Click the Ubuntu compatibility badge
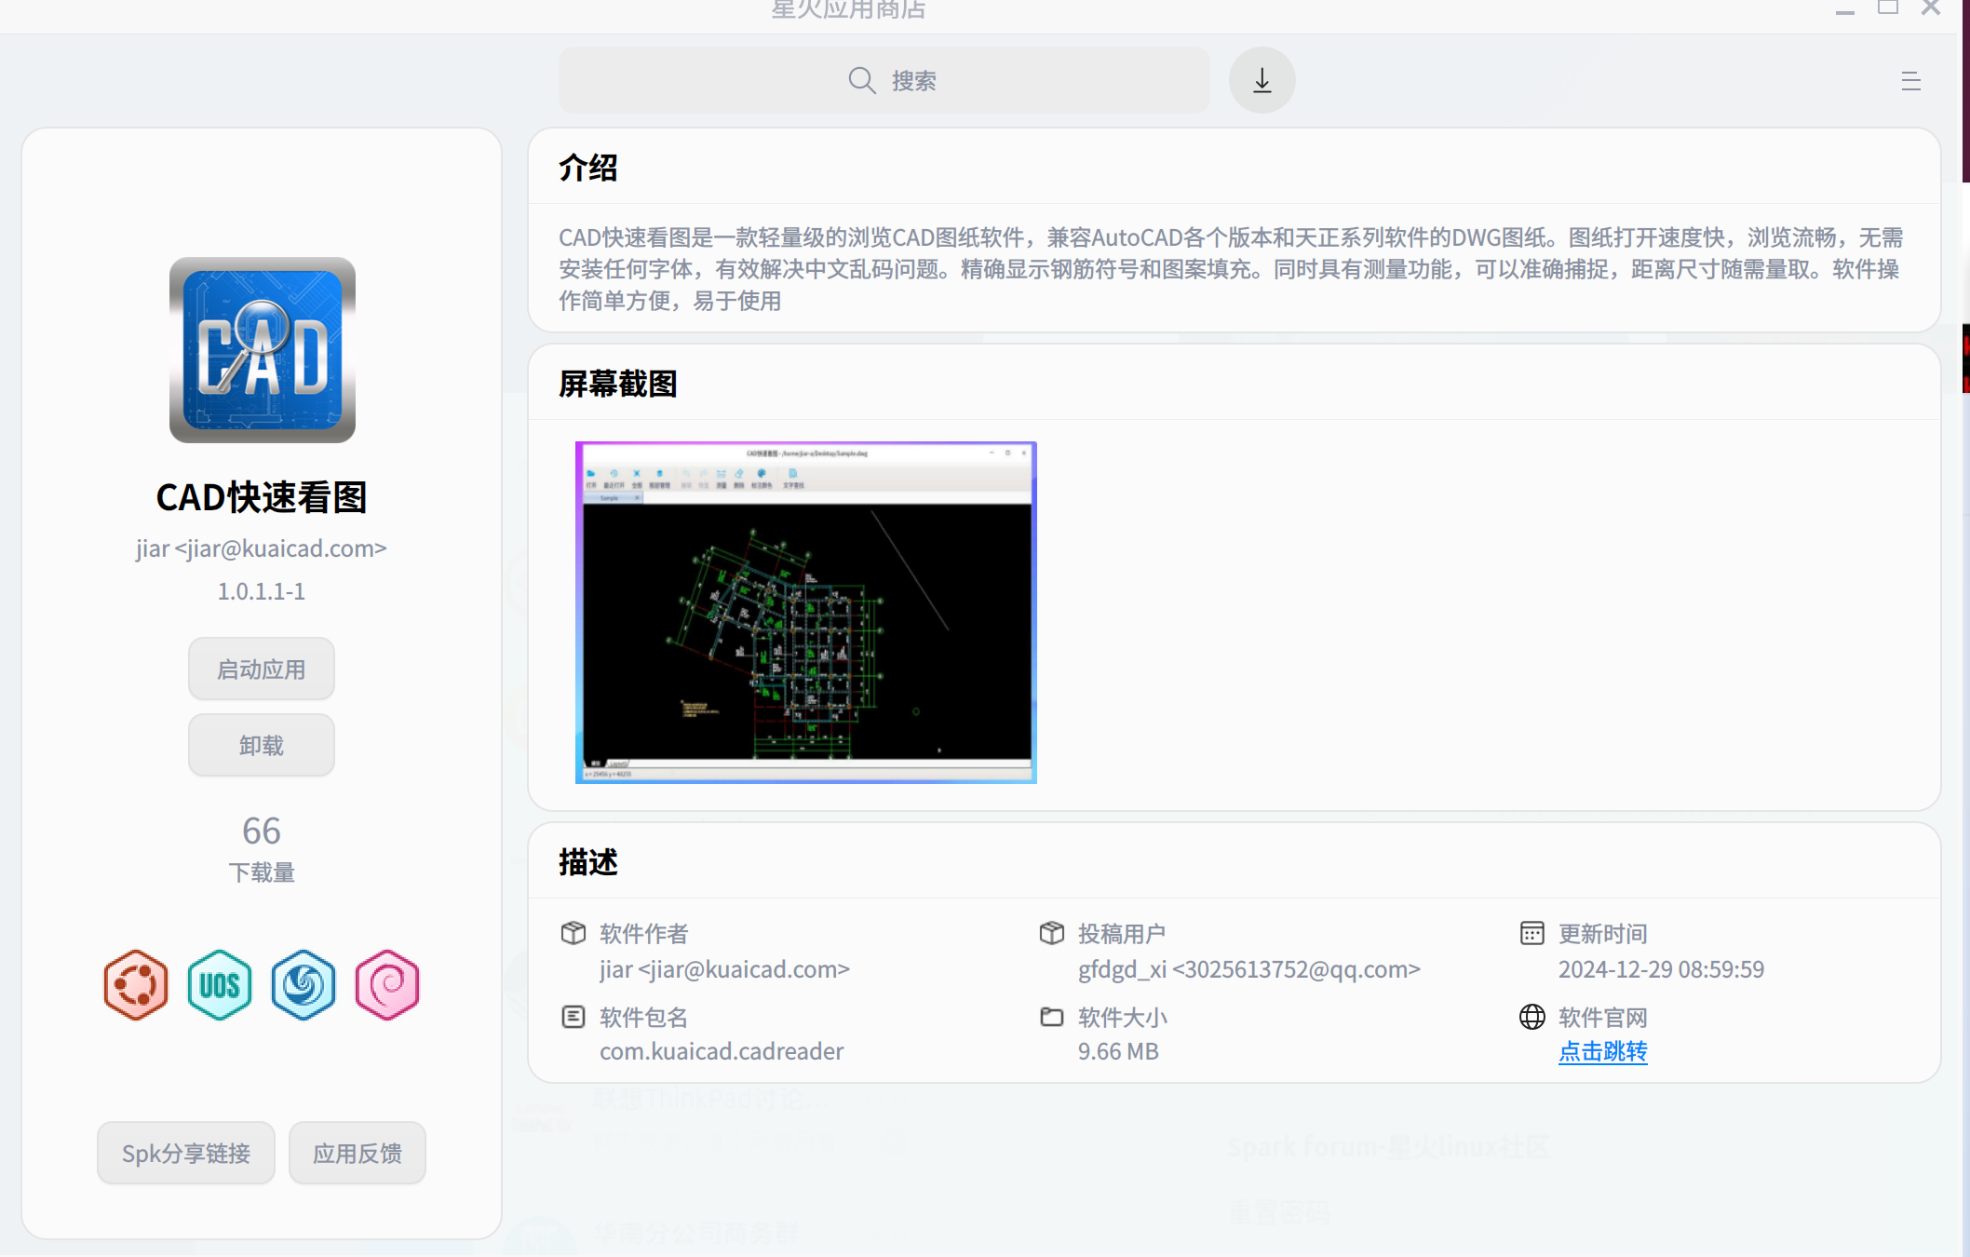1970x1257 pixels. point(136,984)
